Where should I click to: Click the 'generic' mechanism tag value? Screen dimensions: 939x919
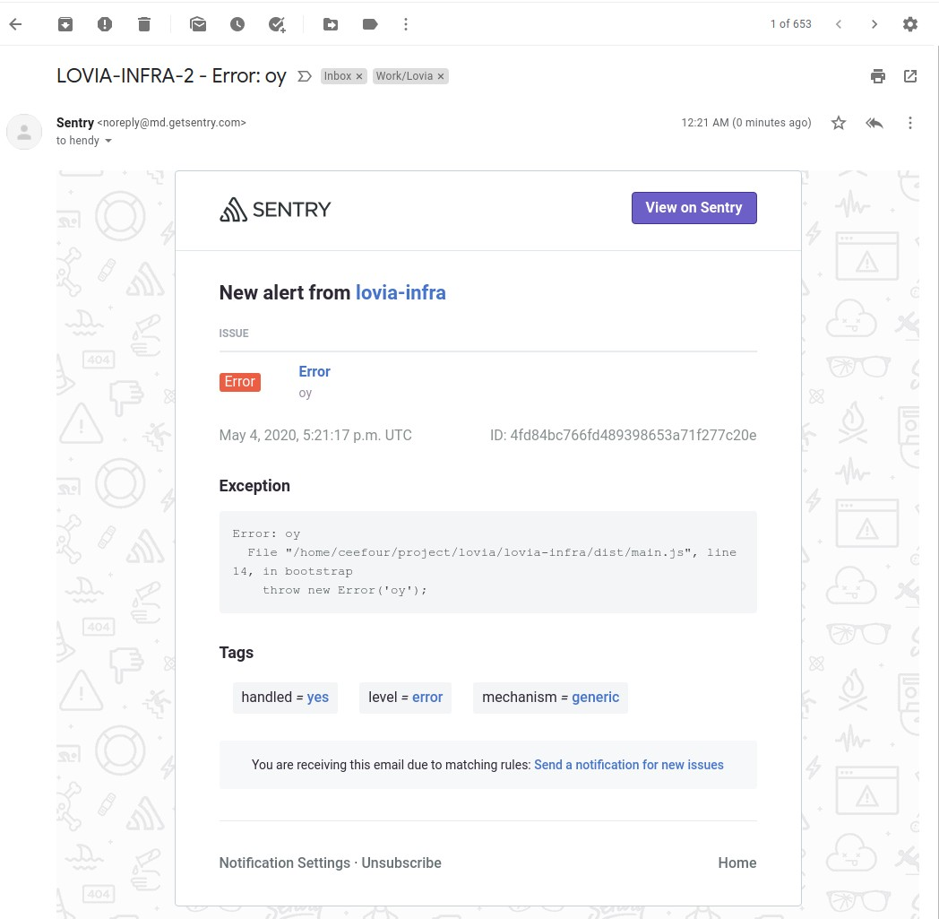tap(595, 698)
